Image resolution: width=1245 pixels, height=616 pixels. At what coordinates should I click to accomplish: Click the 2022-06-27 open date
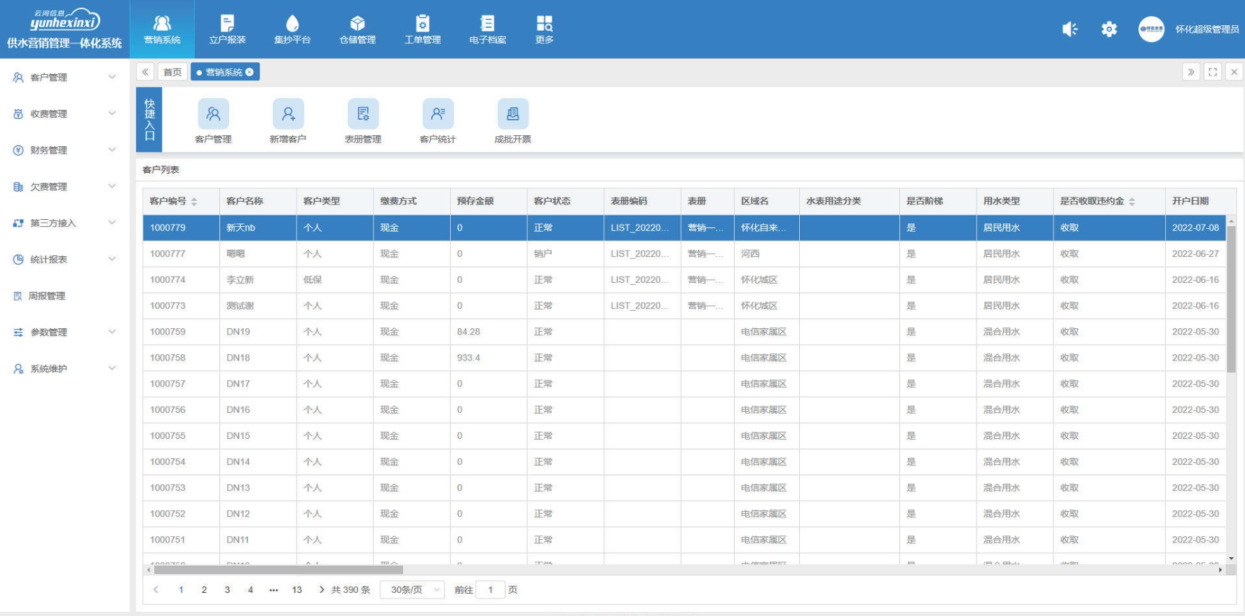[1195, 253]
